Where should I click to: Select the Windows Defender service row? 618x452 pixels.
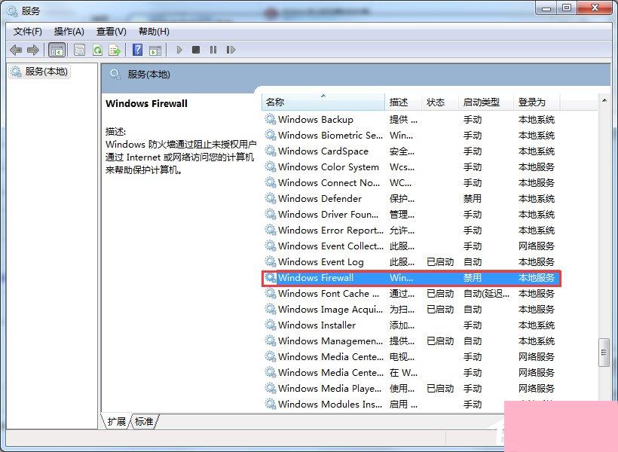(x=410, y=198)
